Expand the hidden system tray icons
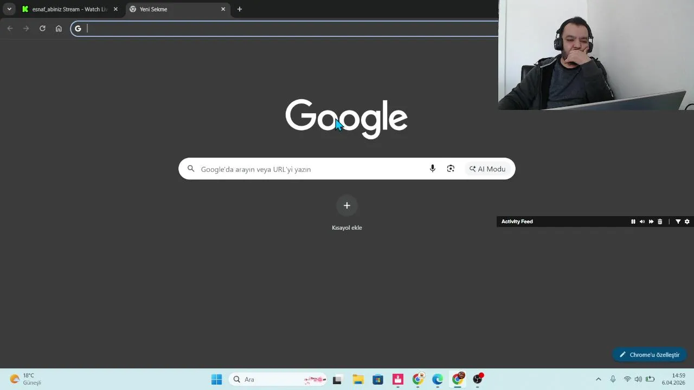 tap(599, 379)
